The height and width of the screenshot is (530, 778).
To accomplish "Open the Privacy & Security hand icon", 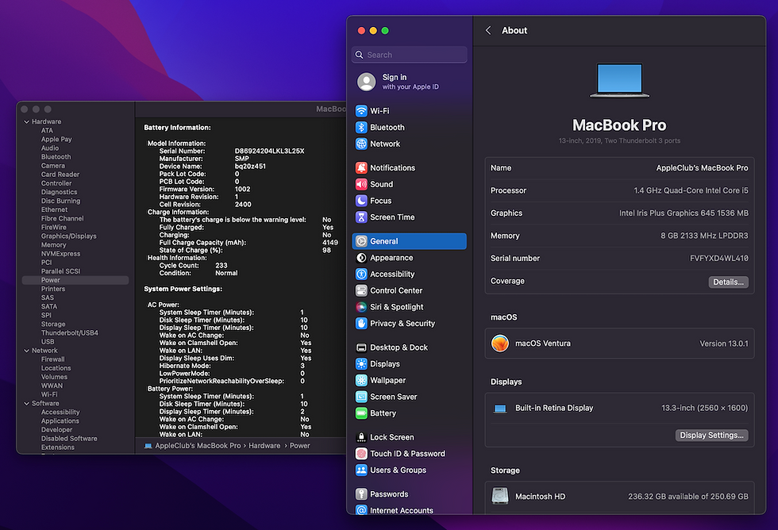I will click(361, 323).
